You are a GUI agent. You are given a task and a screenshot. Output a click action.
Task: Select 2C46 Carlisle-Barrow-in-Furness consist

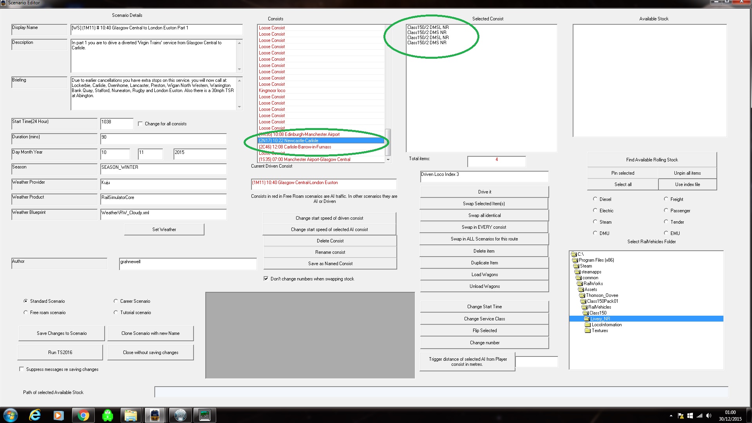[295, 147]
